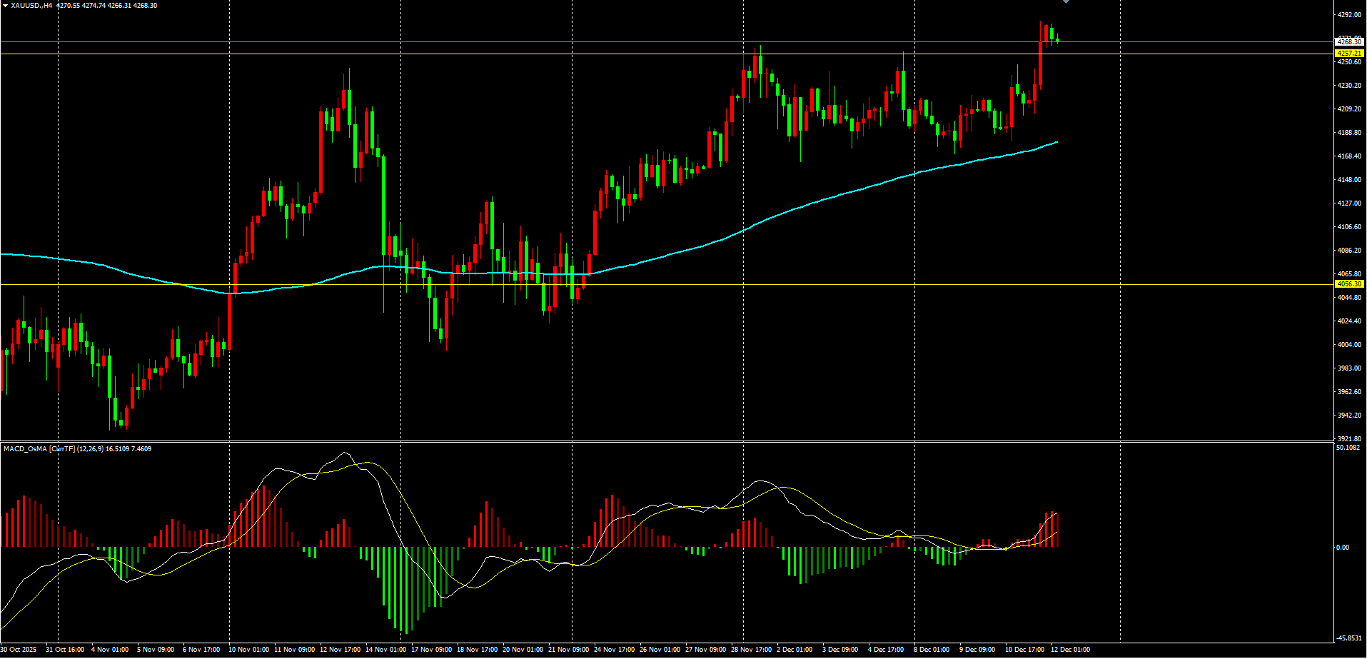This screenshot has height=659, width=1367.
Task: Click the 10 Nov 01:00 time axis label
Action: pyautogui.click(x=248, y=650)
